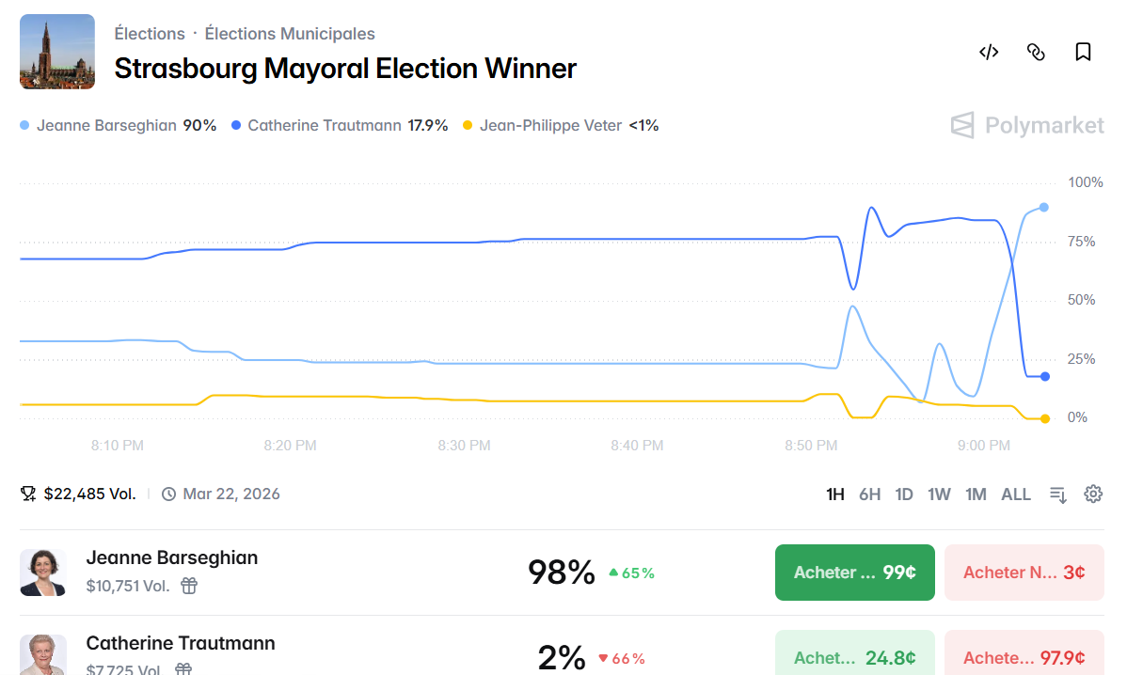Show the 1M chart range
This screenshot has width=1143, height=675.
coord(976,494)
